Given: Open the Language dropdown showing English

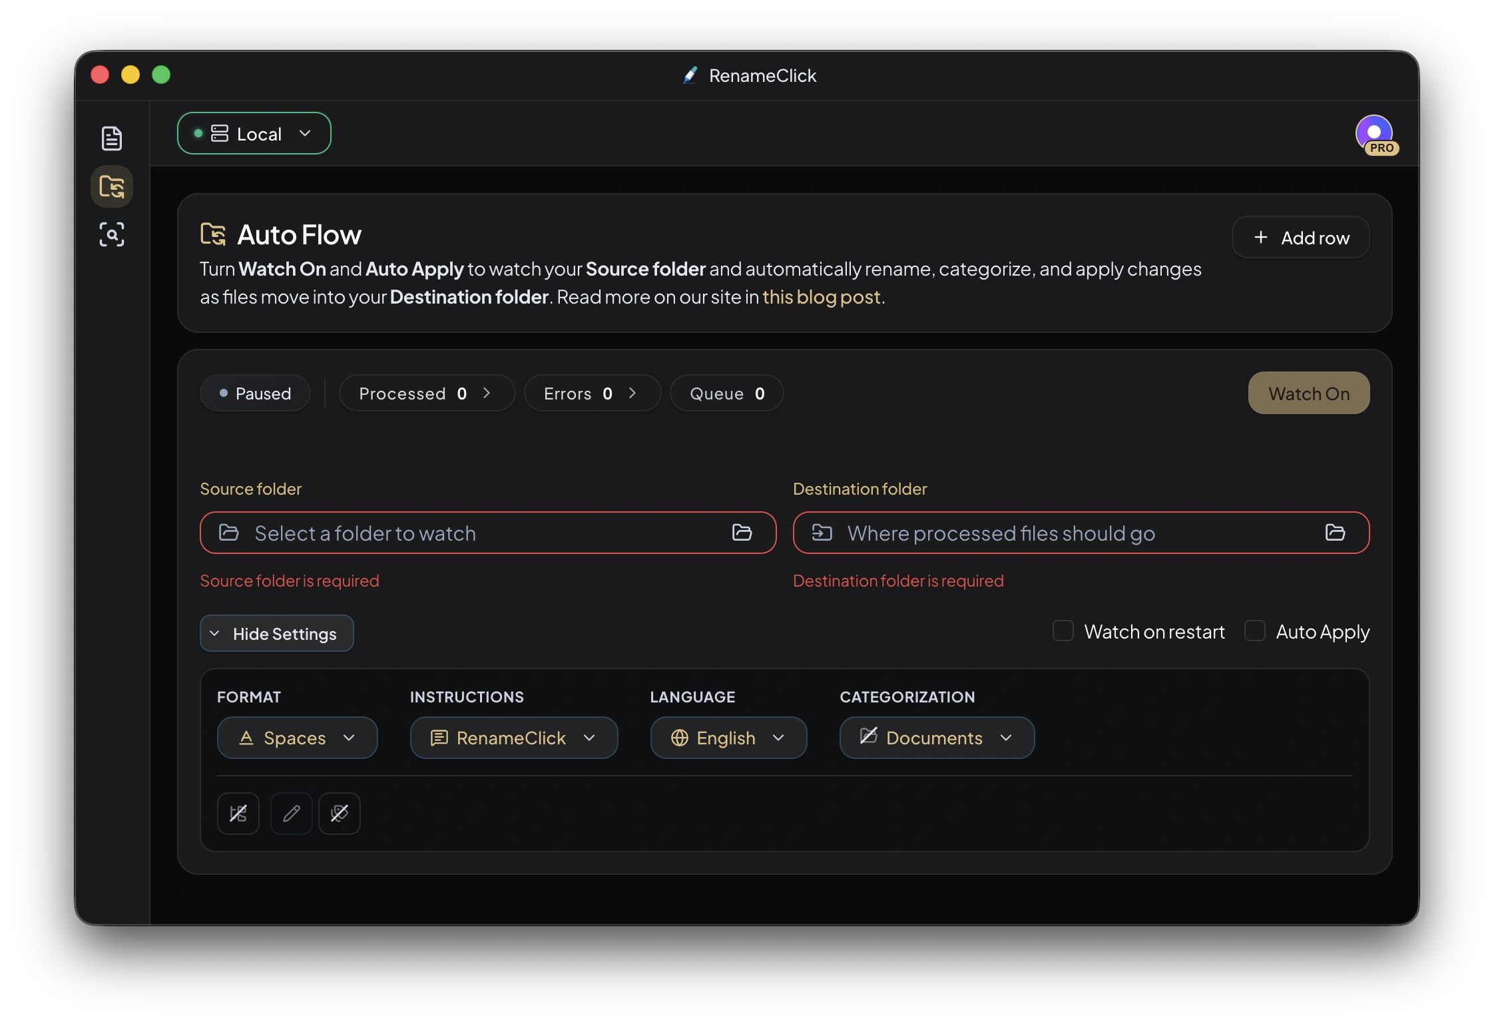Looking at the screenshot, I should click(728, 738).
